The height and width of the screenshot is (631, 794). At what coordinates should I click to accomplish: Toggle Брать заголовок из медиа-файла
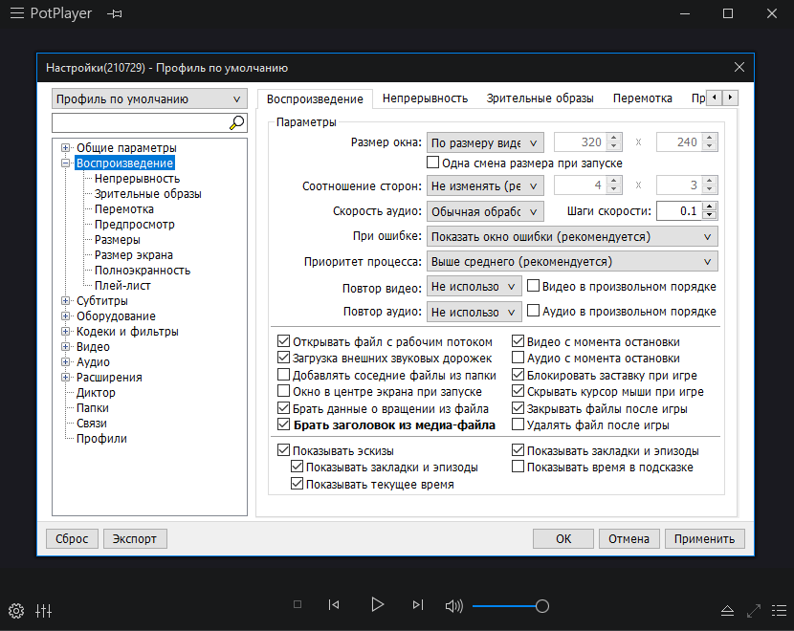point(283,424)
